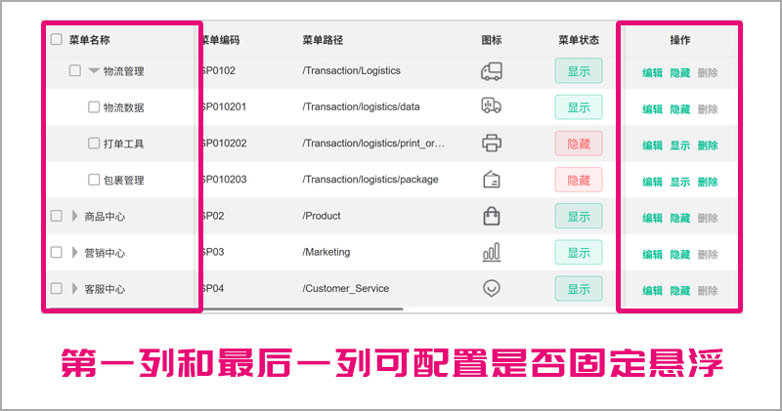This screenshot has height=411, width=782.
Task: Click the 显示 status button for 物流管理
Action: click(x=579, y=71)
